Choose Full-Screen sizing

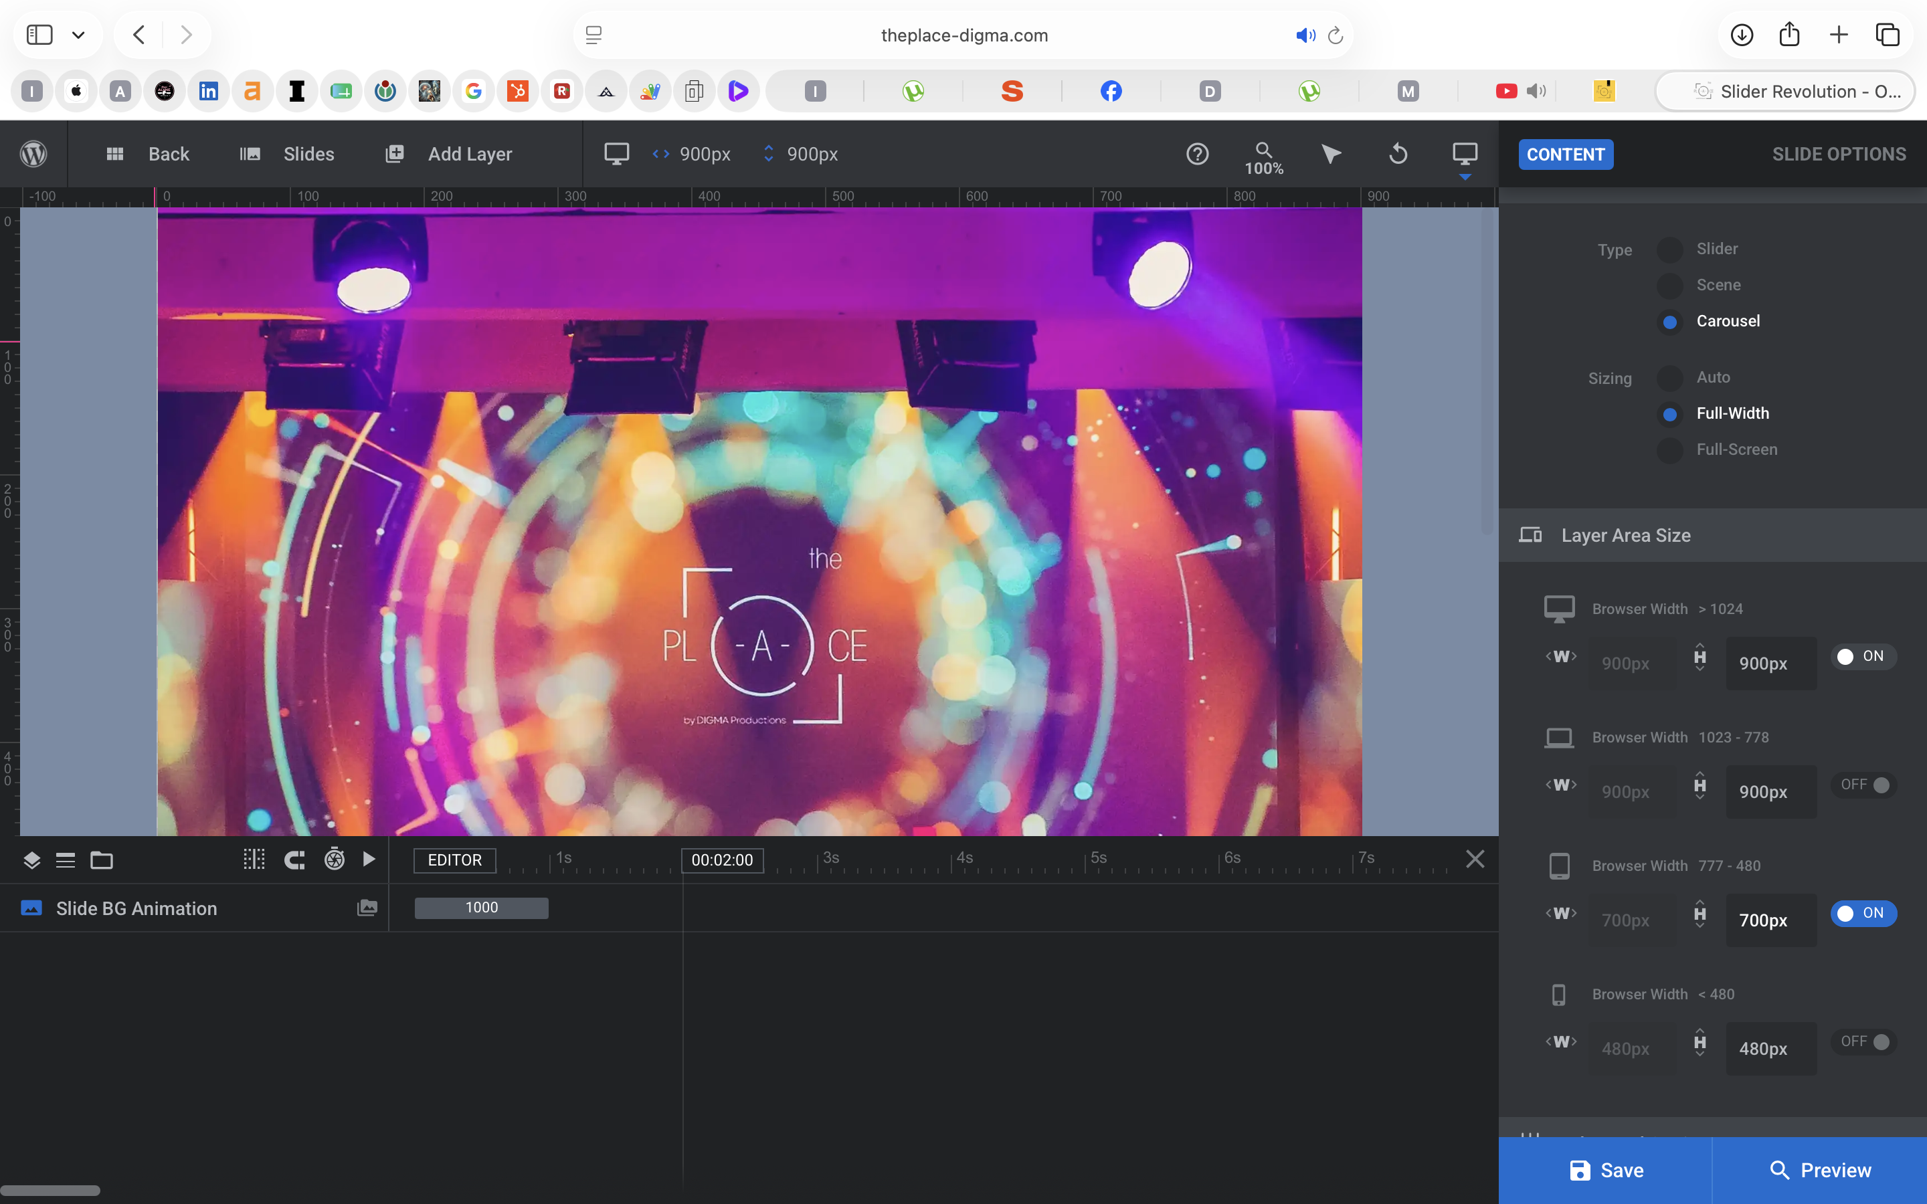click(x=1670, y=450)
